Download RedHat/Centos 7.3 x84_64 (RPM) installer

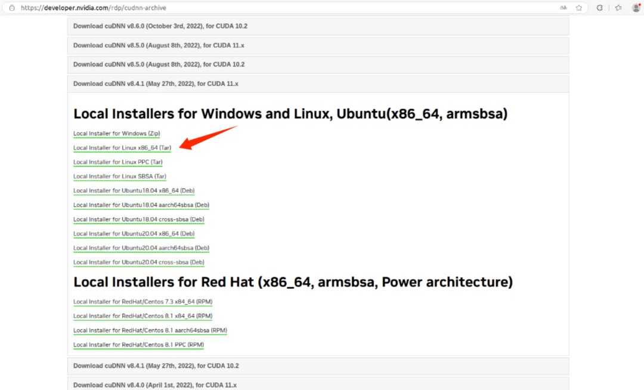[143, 302]
